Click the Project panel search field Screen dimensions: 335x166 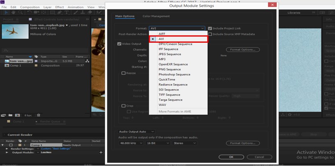(44, 51)
